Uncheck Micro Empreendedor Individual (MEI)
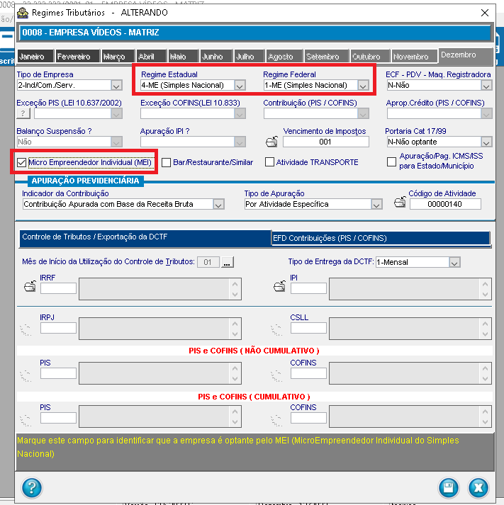This screenshot has width=504, height=505. (21, 162)
